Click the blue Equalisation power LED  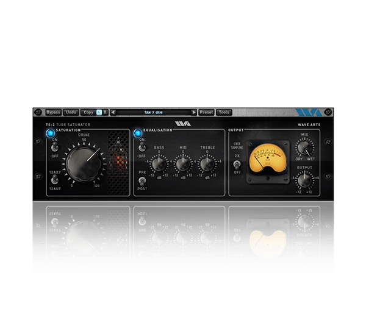point(138,133)
